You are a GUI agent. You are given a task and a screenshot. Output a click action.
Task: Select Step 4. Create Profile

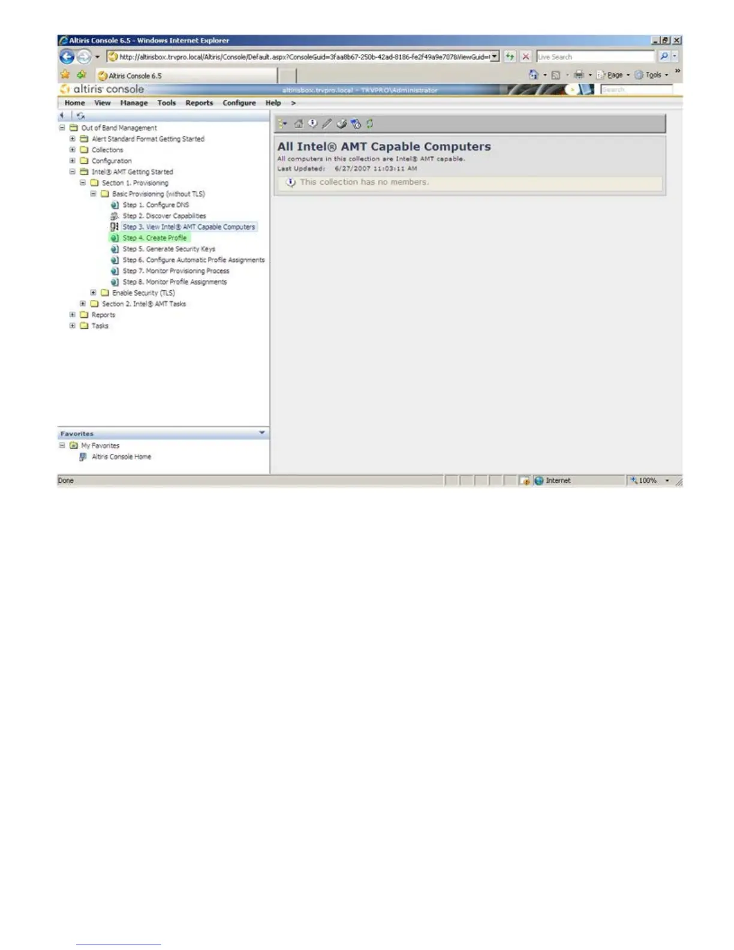pos(155,238)
